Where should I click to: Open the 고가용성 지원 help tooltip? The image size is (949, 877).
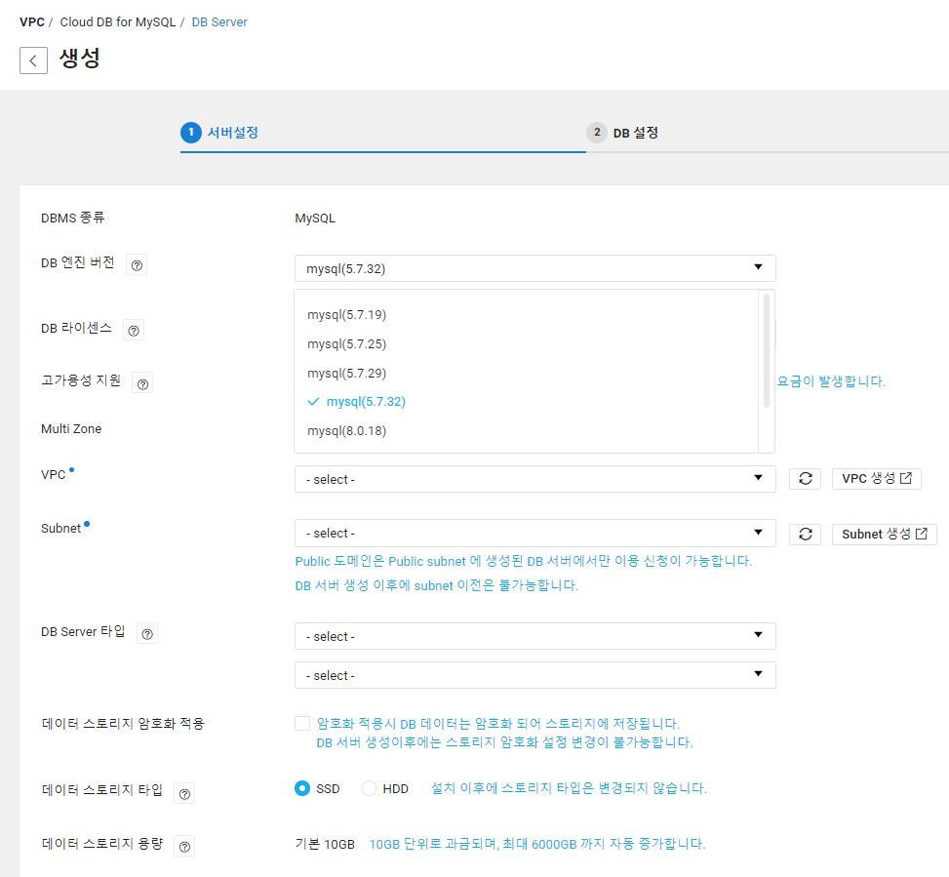point(142,382)
